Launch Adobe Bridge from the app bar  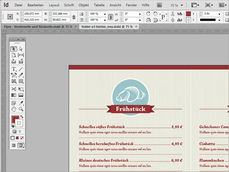click(x=159, y=5)
